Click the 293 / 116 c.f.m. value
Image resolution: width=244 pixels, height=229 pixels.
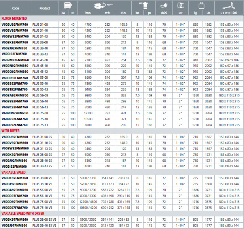tap(123, 196)
